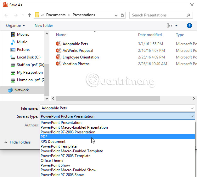
Task: Open recent locations dropdown arrow
Action: [x=23, y=15]
